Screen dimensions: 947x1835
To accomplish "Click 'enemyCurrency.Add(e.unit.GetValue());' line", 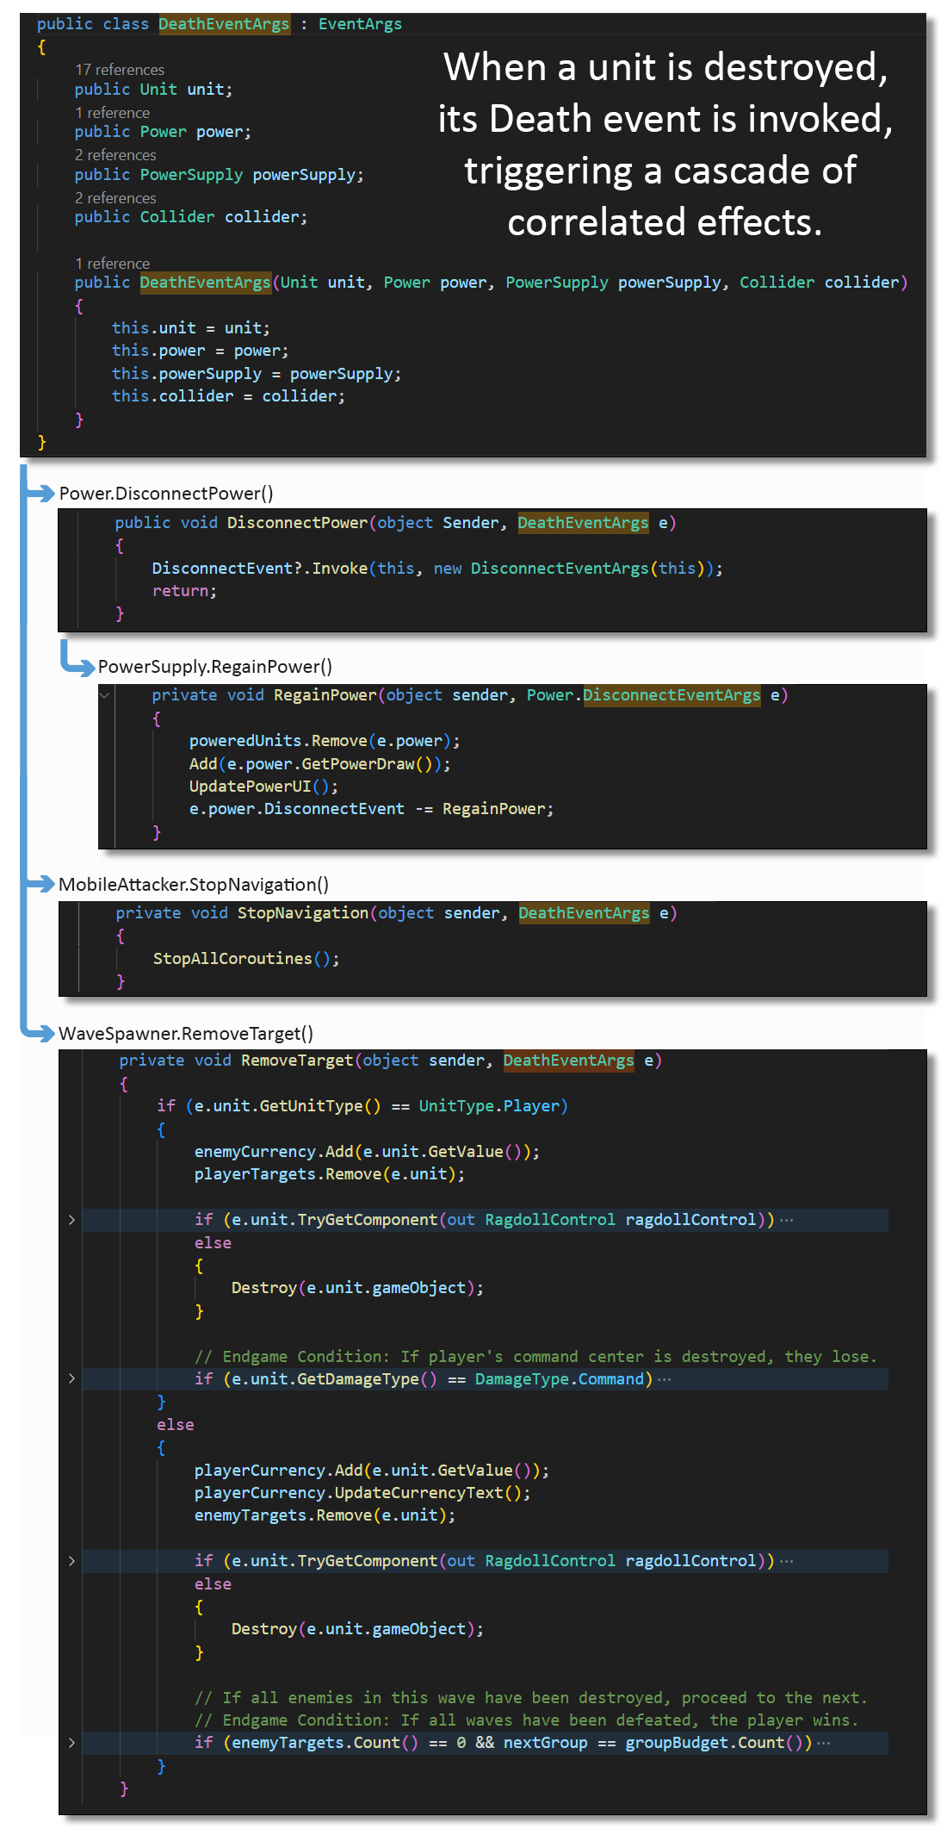I will click(367, 1152).
